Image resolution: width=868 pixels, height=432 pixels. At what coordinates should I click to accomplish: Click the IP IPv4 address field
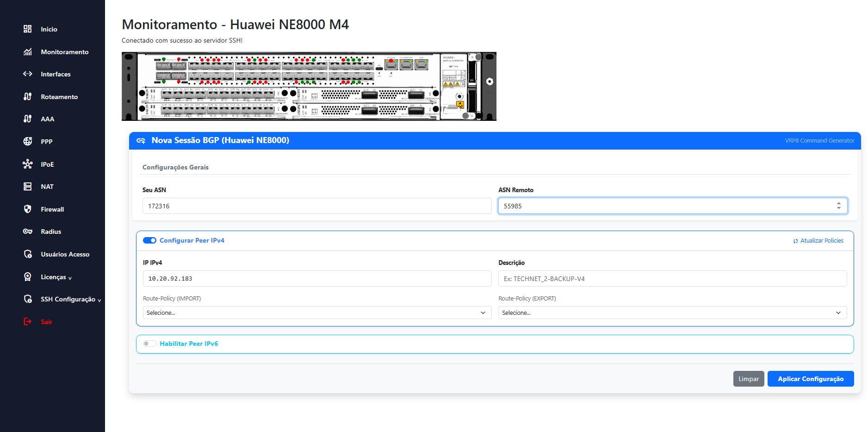coord(317,279)
